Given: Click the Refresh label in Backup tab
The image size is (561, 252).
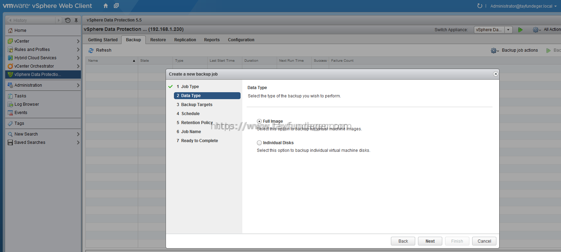Looking at the screenshot, I should [104, 50].
